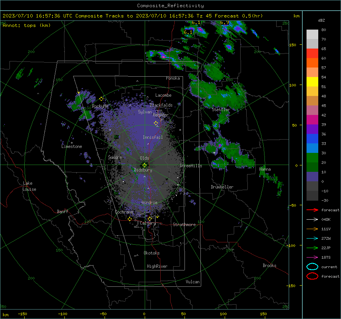Click the Banff town label

(63, 211)
